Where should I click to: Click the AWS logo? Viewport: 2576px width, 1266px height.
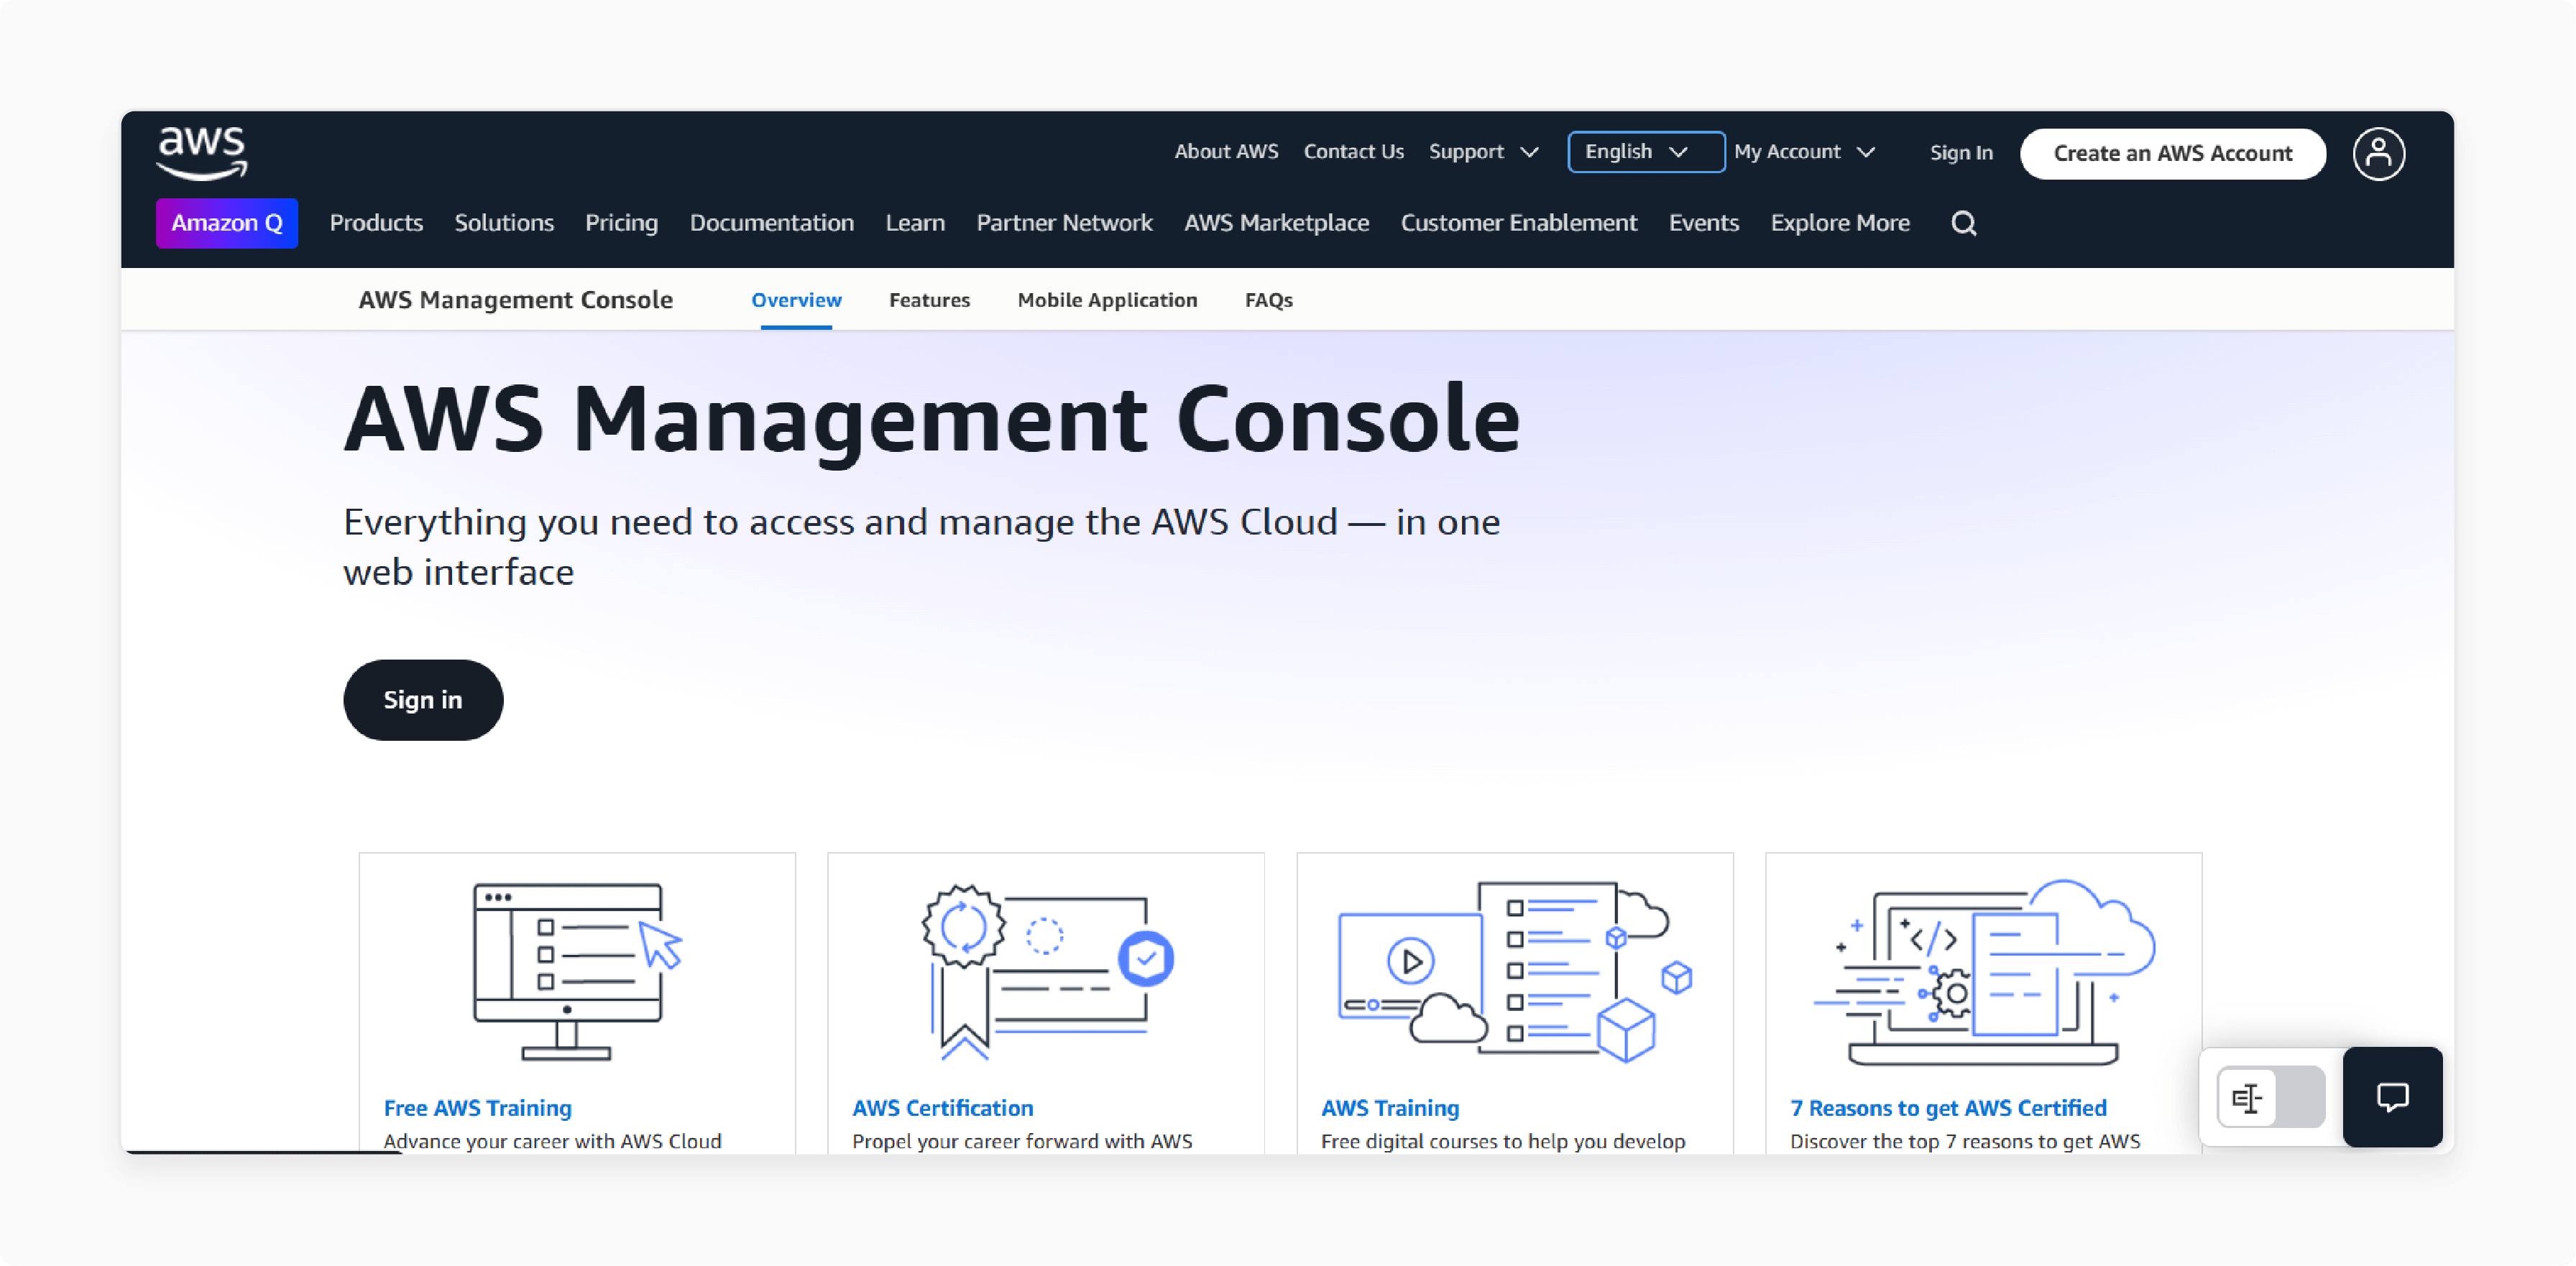[x=202, y=153]
